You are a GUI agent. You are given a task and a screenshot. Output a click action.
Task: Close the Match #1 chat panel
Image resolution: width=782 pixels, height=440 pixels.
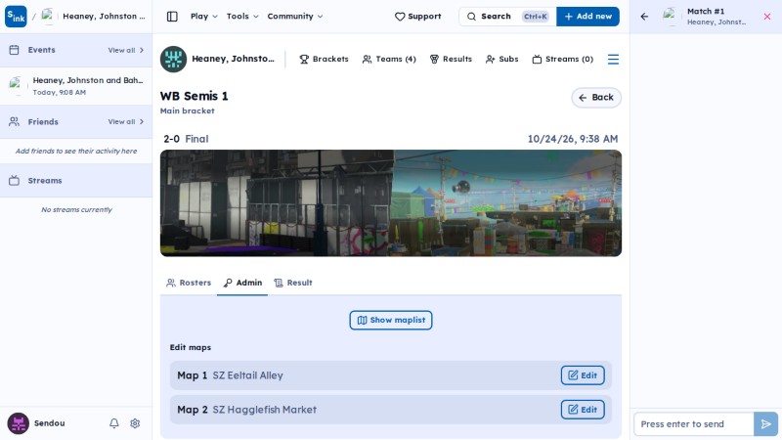[767, 17]
